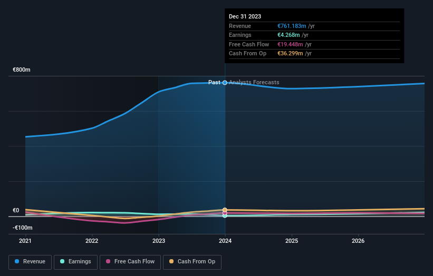Click the 2026 x-axis label
The height and width of the screenshot is (276, 433).
[x=358, y=241]
